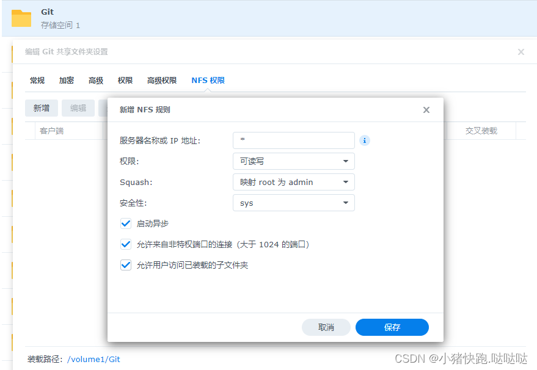Click the 取消 button
The image size is (537, 370).
[326, 327]
